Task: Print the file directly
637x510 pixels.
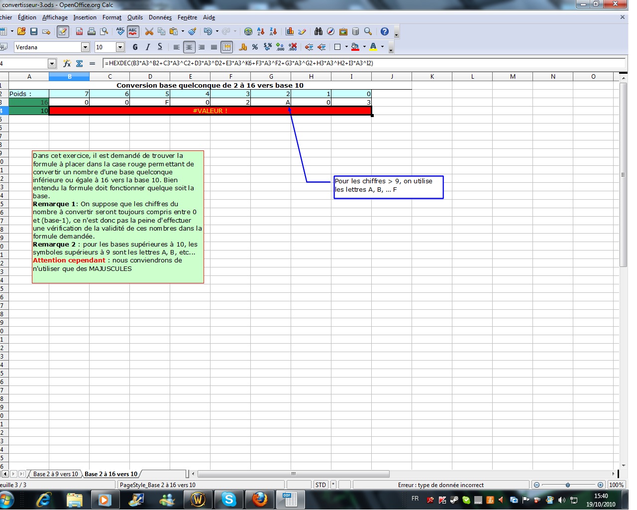Action: click(92, 31)
